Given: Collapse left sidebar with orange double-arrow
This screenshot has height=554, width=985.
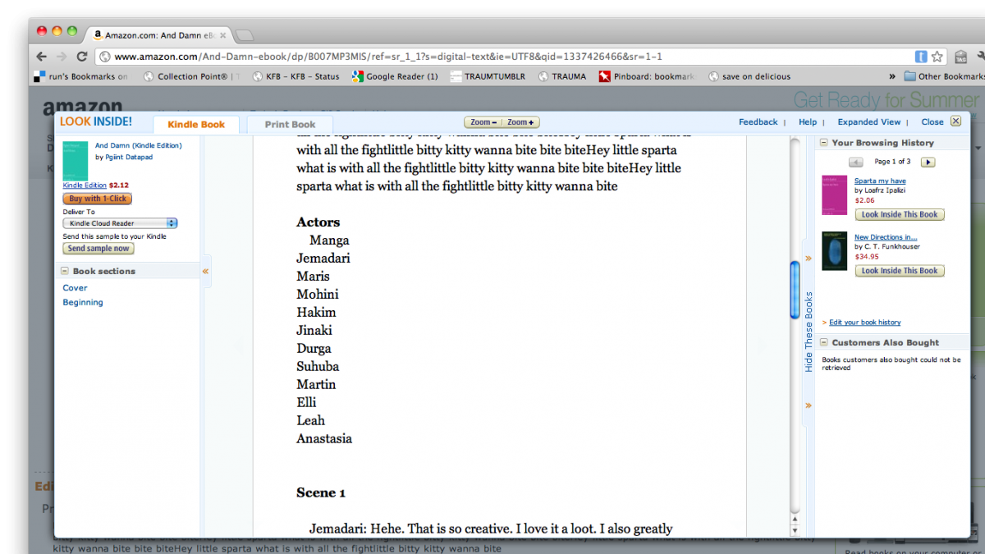Looking at the screenshot, I should point(205,271).
